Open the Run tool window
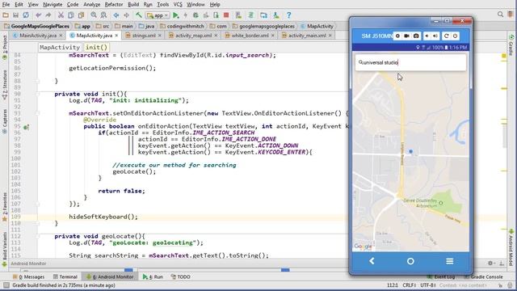Image resolution: width=517 pixels, height=291 pixels. click(x=153, y=276)
